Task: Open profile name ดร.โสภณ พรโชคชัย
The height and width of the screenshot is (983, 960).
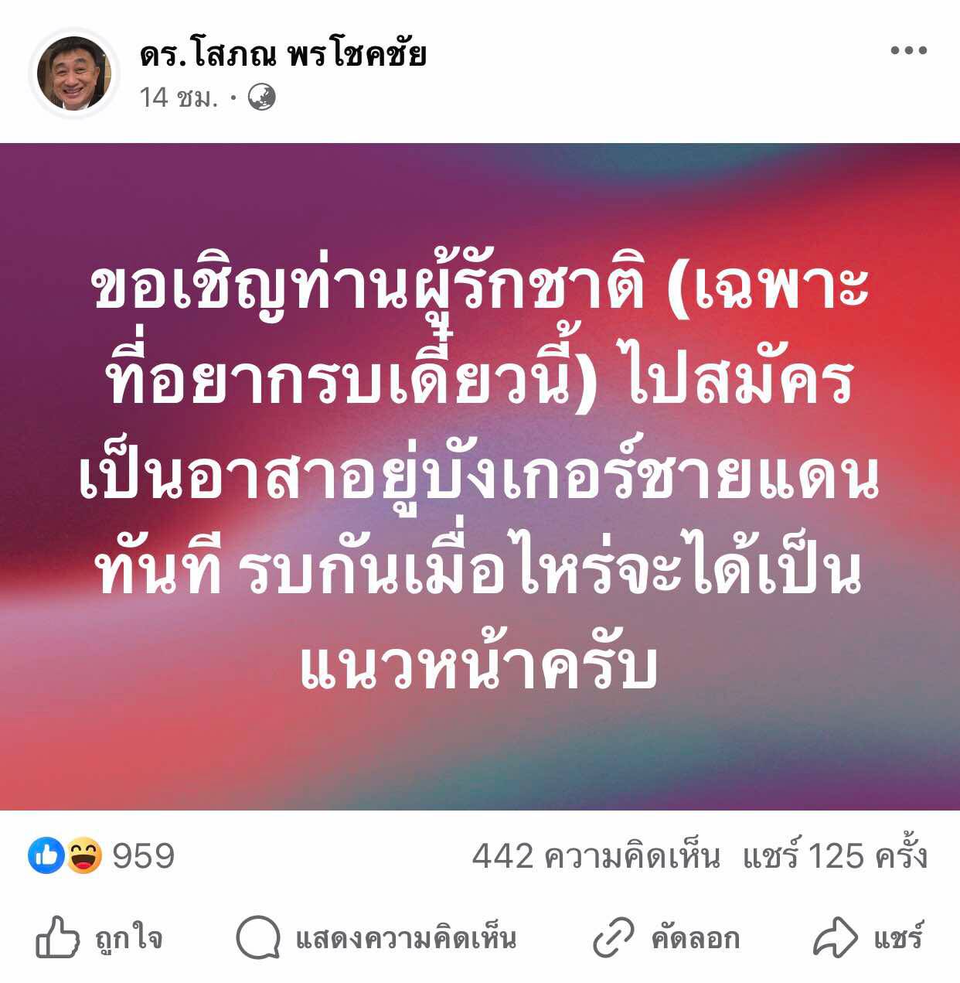Action: (x=283, y=54)
